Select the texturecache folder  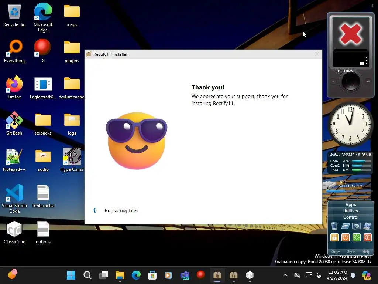[72, 88]
